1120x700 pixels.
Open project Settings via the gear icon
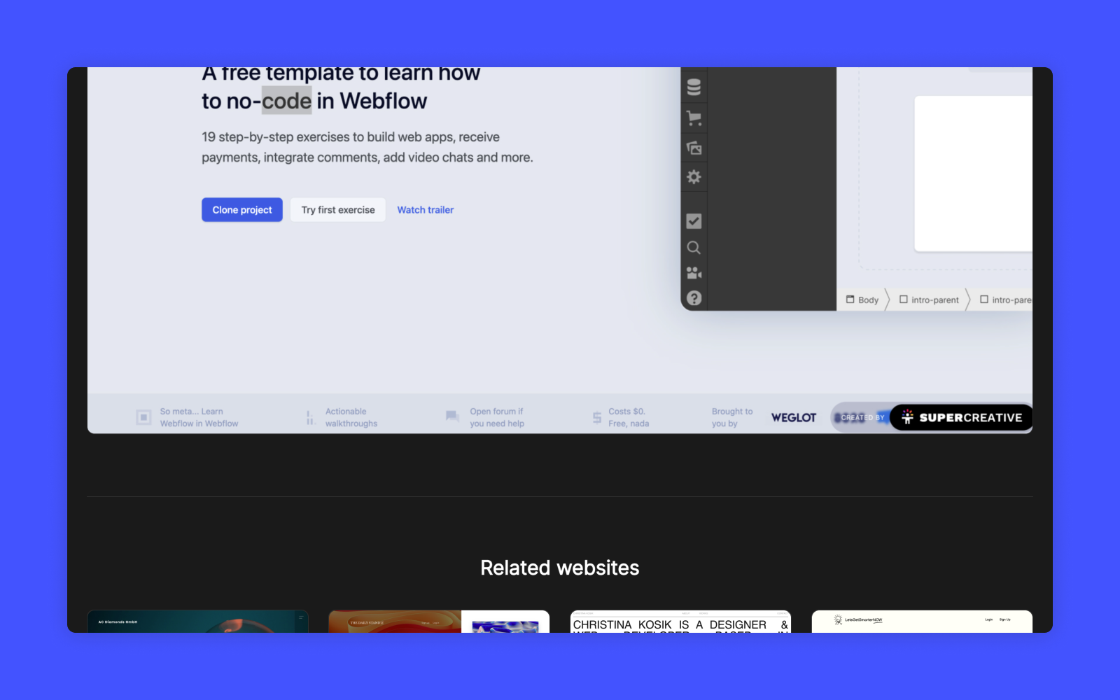(x=694, y=177)
